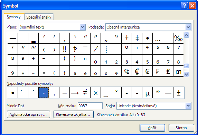Image resolution: width=198 pixels, height=135 pixels.
Task: Select the subscript schwa ə symbol
Action: pyautogui.click(x=116, y=71)
